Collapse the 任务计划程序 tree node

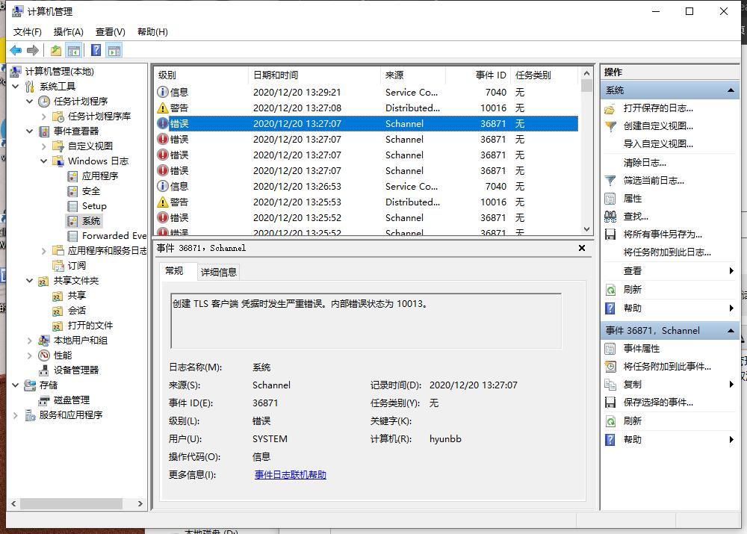pos(30,102)
